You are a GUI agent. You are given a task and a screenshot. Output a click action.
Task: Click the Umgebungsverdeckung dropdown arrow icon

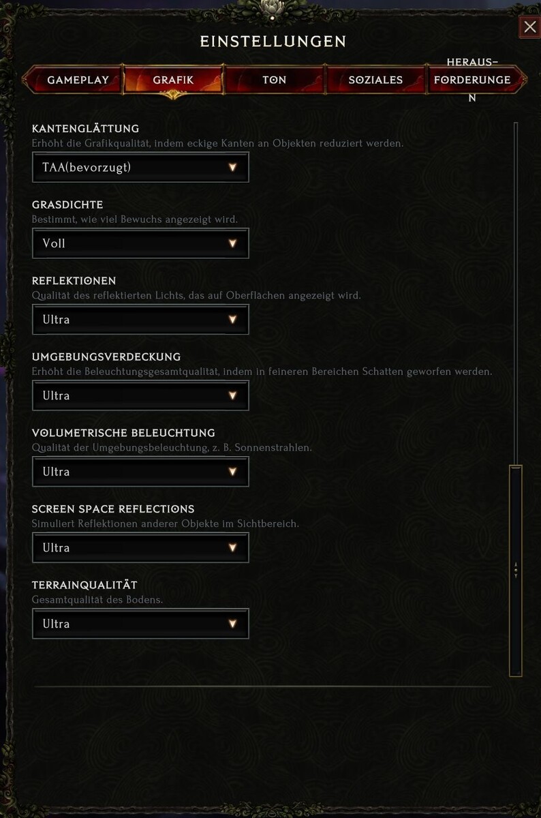click(232, 395)
